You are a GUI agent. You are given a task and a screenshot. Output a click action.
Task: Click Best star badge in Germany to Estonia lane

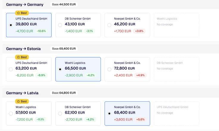[22, 57]
